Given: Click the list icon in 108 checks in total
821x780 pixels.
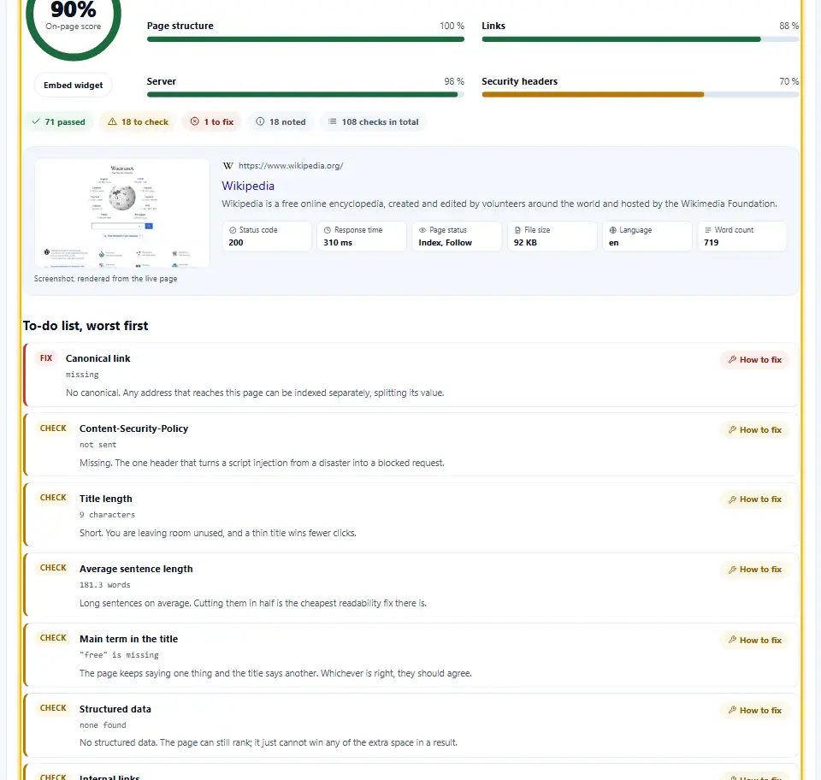Looking at the screenshot, I should (332, 121).
